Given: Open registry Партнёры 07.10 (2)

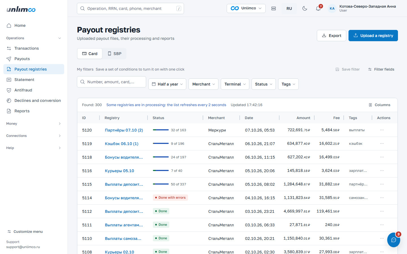Looking at the screenshot, I should [124, 130].
